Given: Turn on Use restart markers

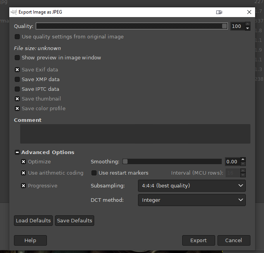Looking at the screenshot, I should point(94,173).
